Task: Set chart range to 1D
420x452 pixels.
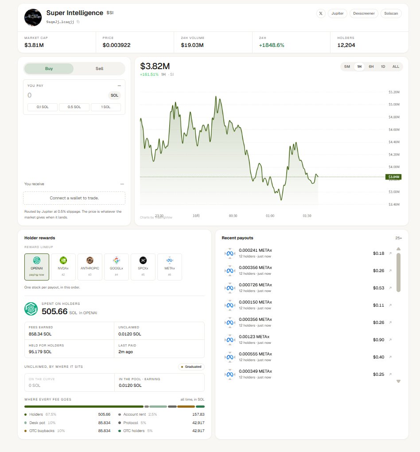Action: point(383,66)
